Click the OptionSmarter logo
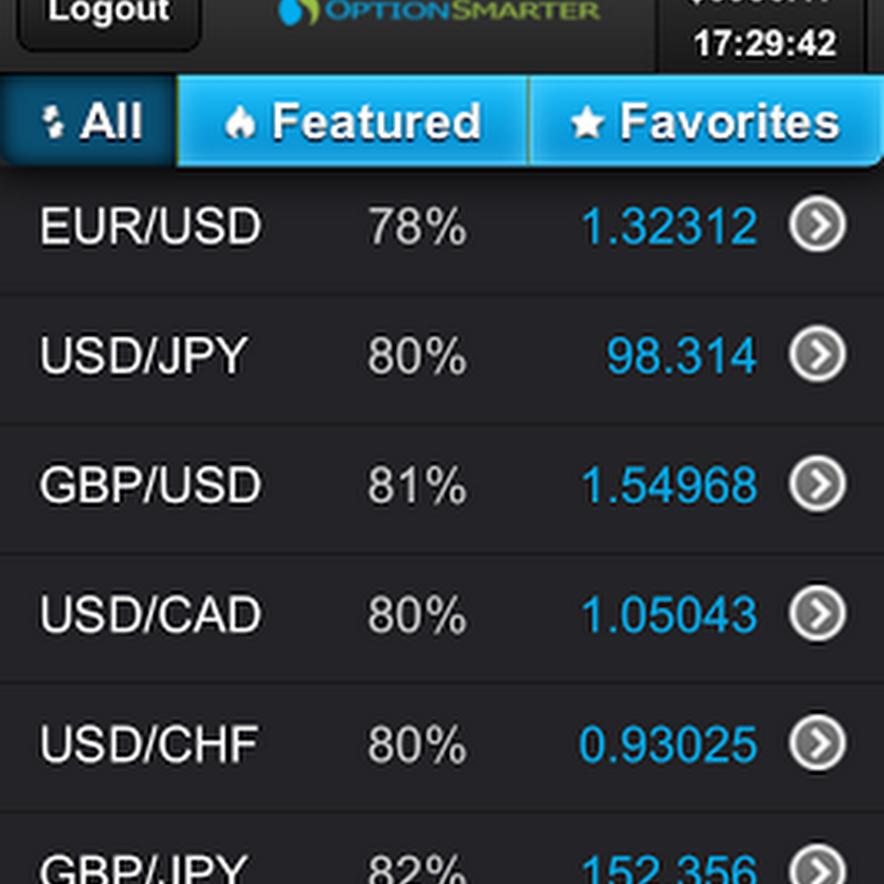 (x=438, y=12)
